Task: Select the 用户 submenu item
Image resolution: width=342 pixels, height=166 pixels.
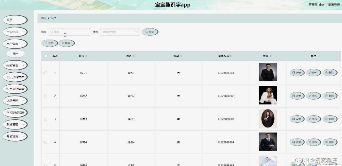Action: click(15, 53)
